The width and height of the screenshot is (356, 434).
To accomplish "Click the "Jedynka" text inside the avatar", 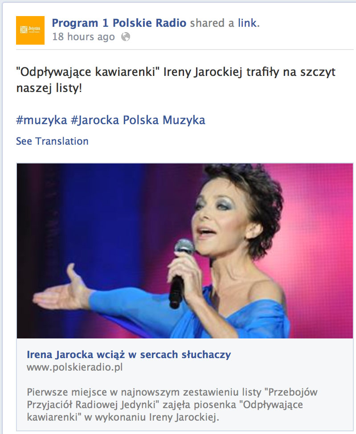I will pos(34,28).
